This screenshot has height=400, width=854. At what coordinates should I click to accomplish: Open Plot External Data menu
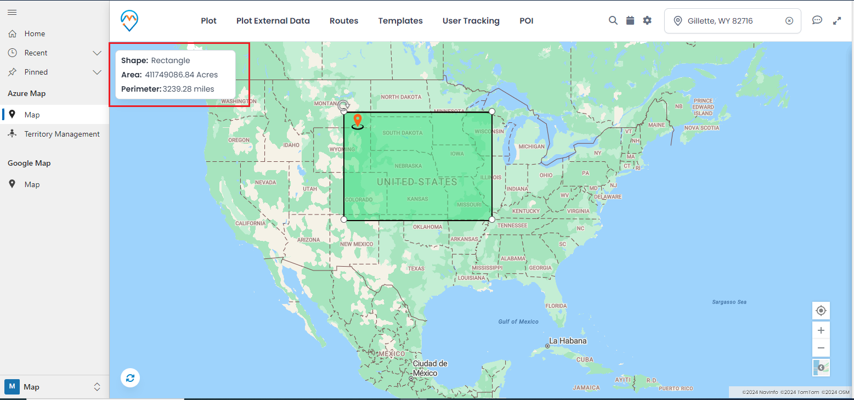click(273, 21)
